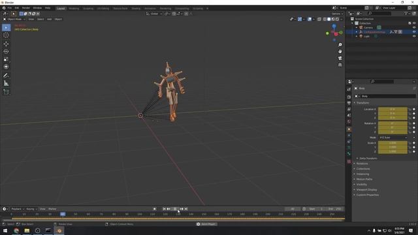
Task: Expand the Delta Transform panel
Action: click(x=368, y=158)
